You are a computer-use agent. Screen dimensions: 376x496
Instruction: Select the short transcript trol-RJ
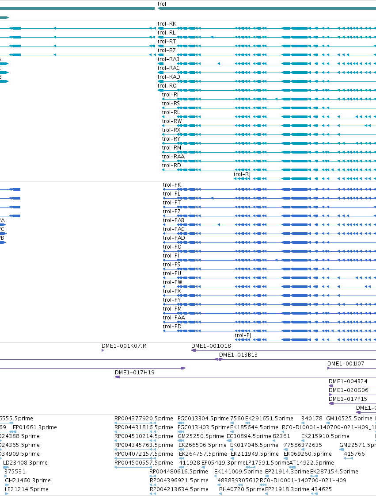coord(242,174)
